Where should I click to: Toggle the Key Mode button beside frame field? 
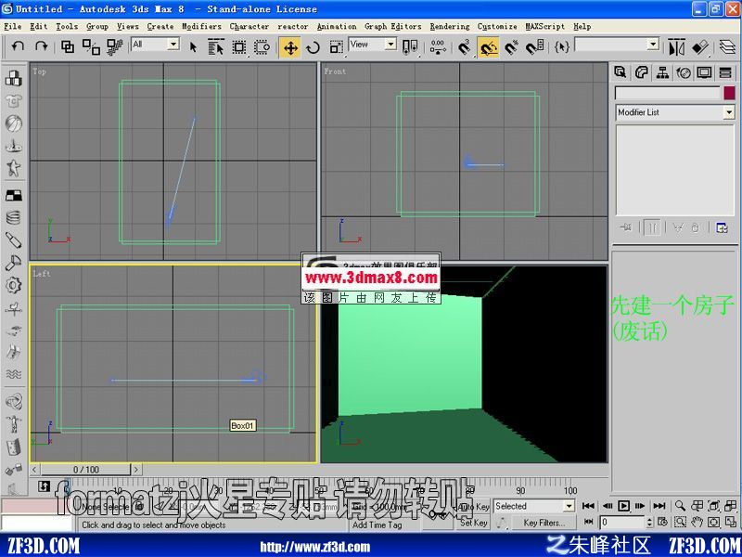588,522
